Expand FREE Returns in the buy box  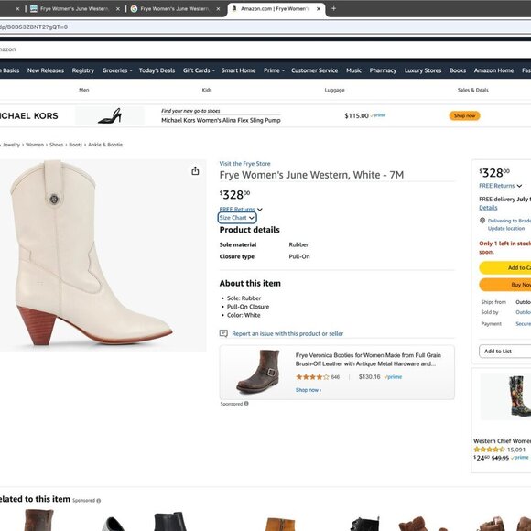click(500, 186)
